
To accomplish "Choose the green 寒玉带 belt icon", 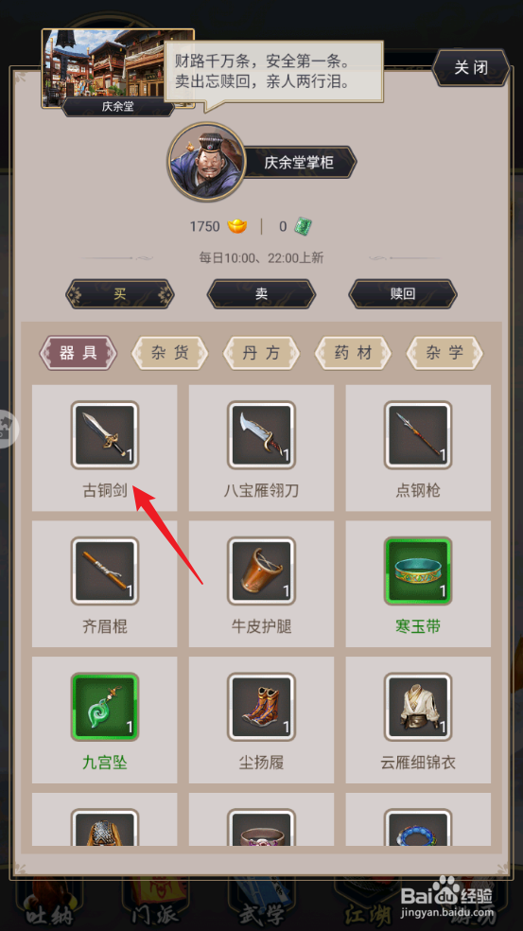I will (418, 571).
